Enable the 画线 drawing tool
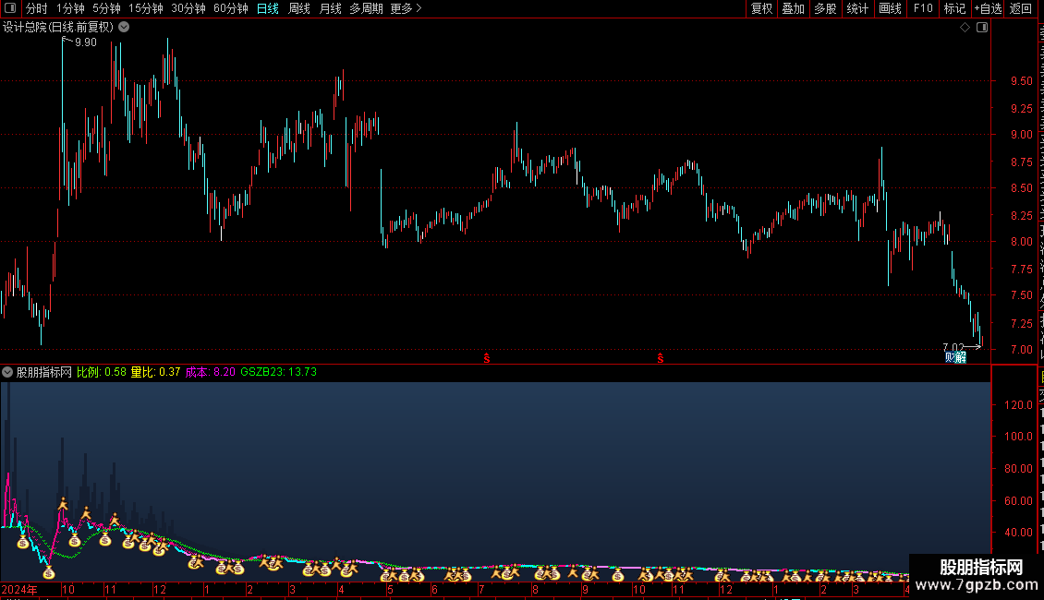The width and height of the screenshot is (1044, 600). [x=891, y=8]
